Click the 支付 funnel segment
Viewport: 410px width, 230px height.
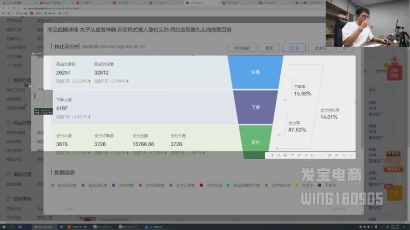pyautogui.click(x=255, y=142)
